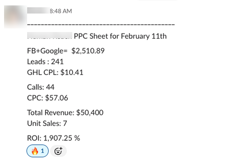This screenshot has width=226, height=166.
Task: Click the CPC: $57.06 line
Action: [x=47, y=98]
